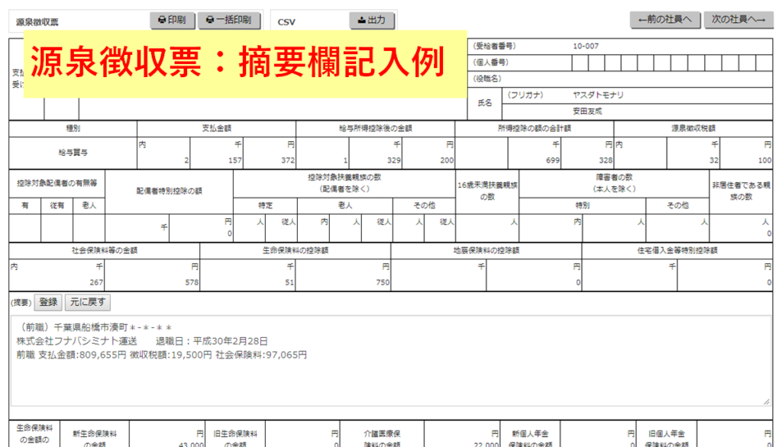Go to previous employee with ←前の社員へ
Screen dimensions: 782x447
tap(665, 20)
